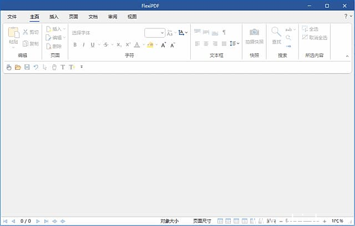The image size is (355, 226).
Task: Open the page 插入 dropdown
Action: click(x=55, y=29)
